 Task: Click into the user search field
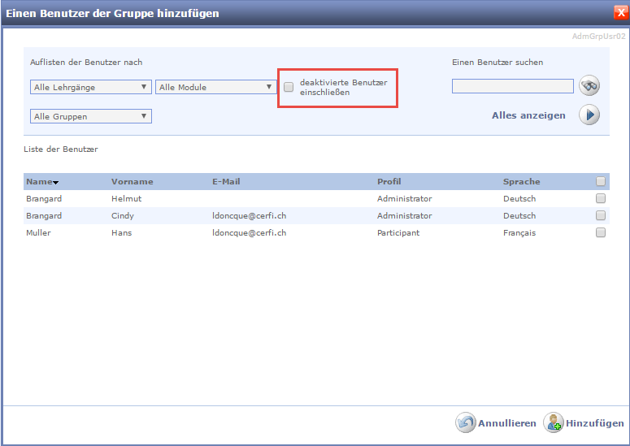tap(512, 86)
